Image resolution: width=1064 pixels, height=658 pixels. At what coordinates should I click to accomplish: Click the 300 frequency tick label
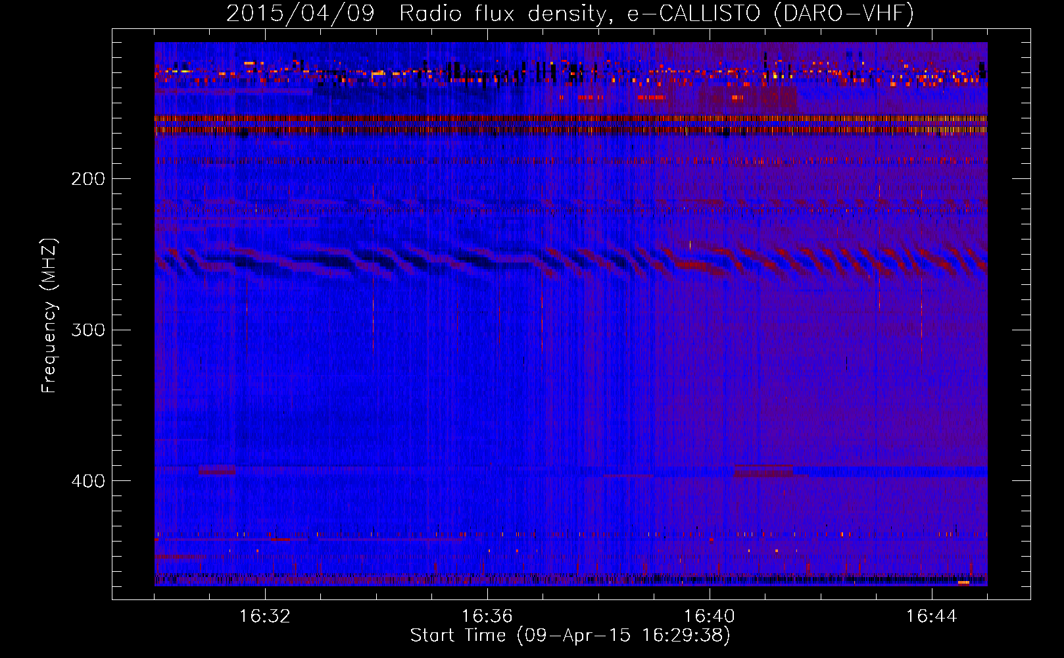tap(88, 330)
